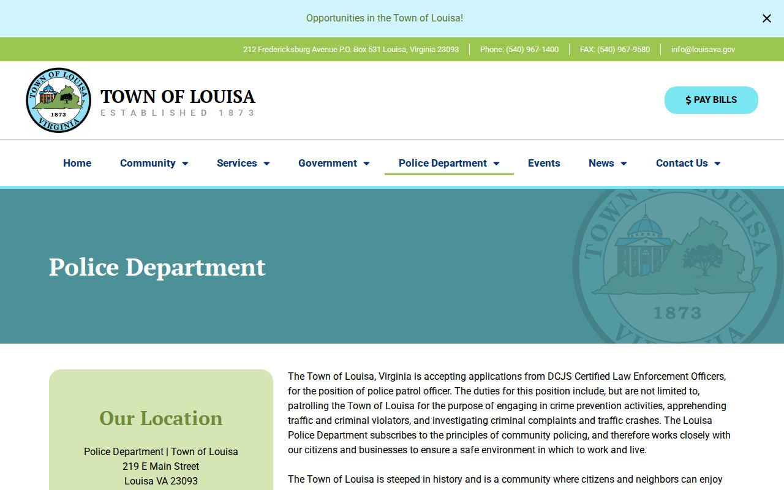Click the 219 E Main Street address line
784x490 pixels.
point(161,467)
